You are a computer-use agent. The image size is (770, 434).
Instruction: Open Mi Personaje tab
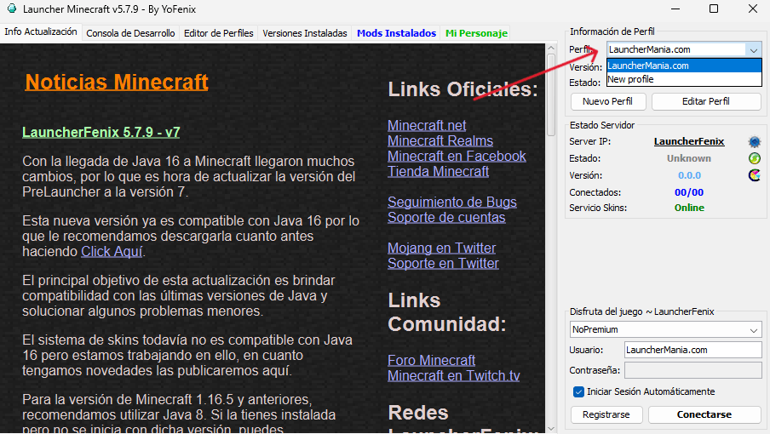476,33
